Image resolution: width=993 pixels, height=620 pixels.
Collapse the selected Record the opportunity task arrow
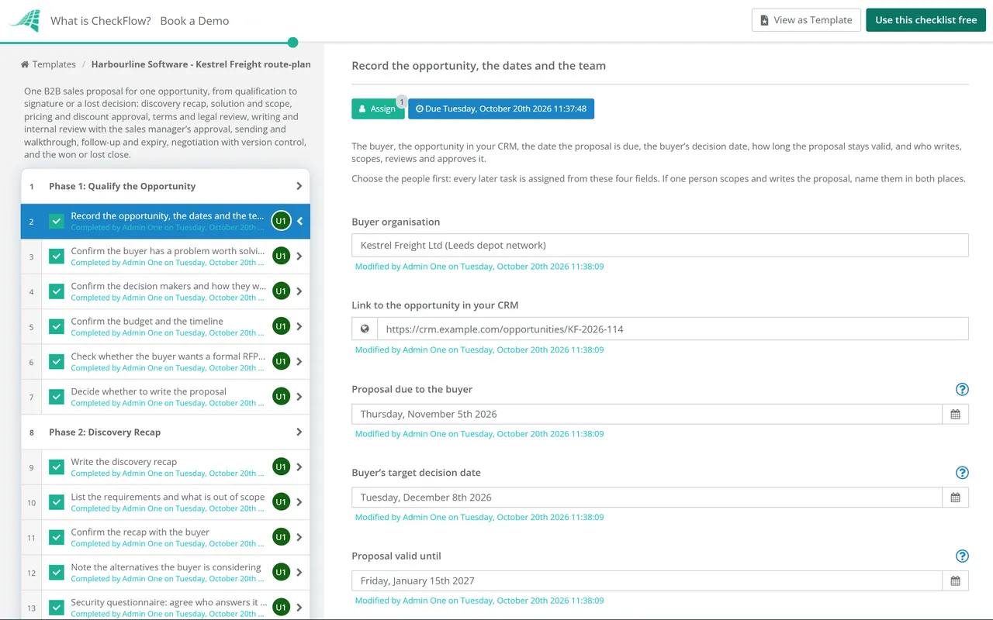click(x=299, y=221)
